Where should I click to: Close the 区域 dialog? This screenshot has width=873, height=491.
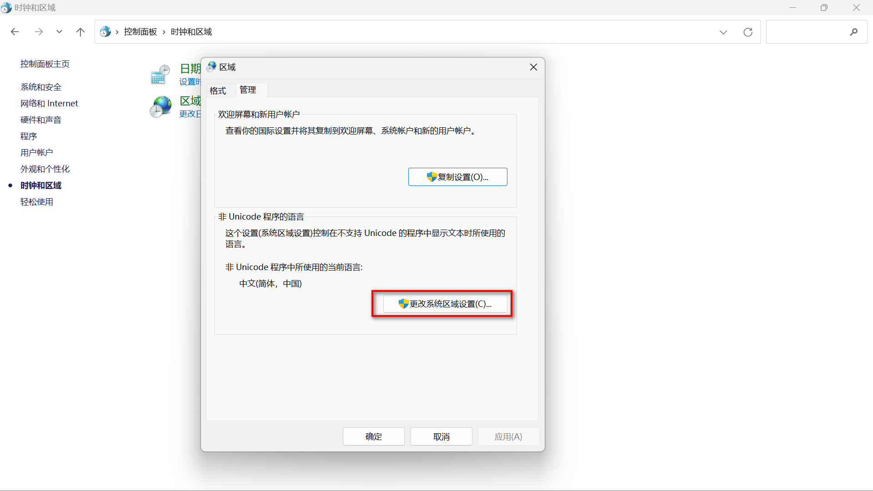pos(533,67)
